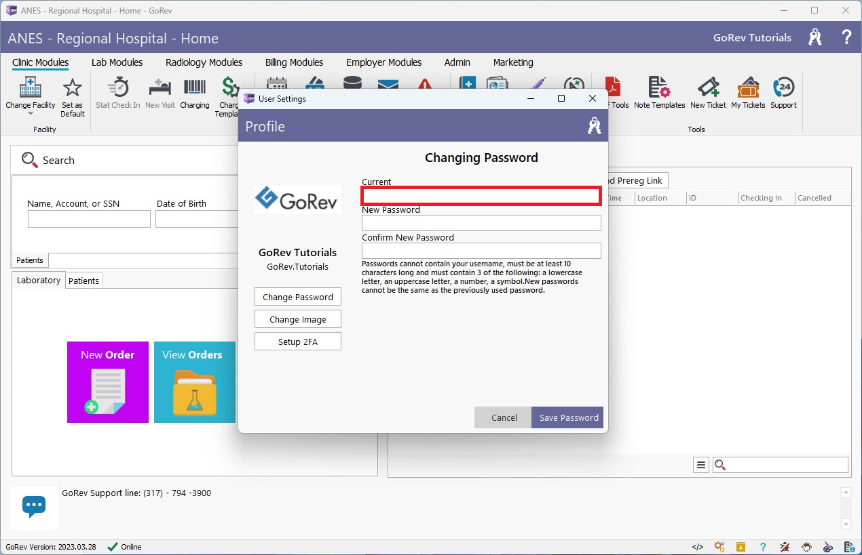Screen dimensions: 862x555
Task: Cancel the password change
Action: [x=504, y=417]
